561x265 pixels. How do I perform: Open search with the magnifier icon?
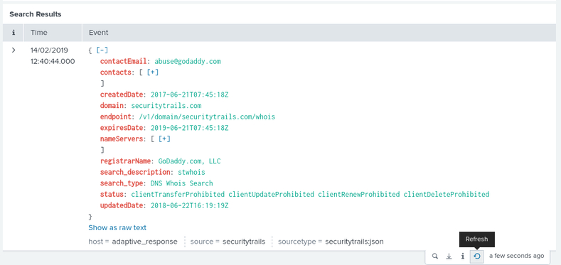click(434, 256)
